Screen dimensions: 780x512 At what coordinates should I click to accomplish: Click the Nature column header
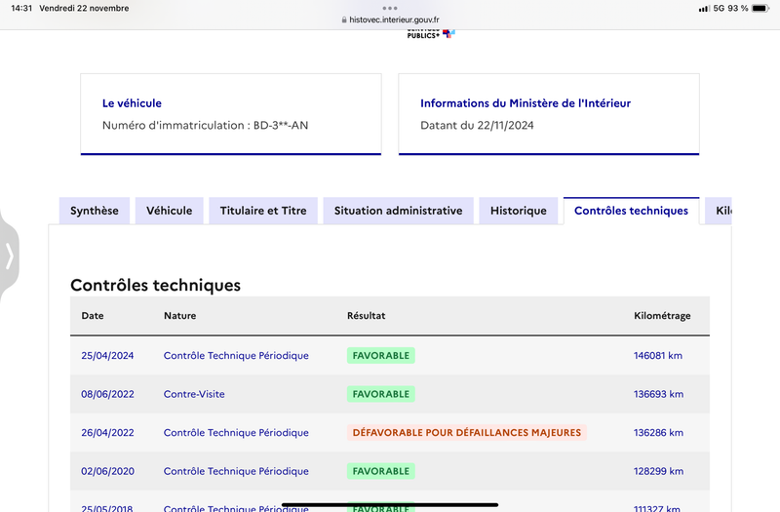pos(180,315)
